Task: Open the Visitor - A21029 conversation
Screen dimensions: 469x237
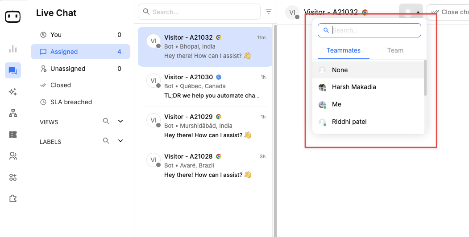Action: point(205,126)
